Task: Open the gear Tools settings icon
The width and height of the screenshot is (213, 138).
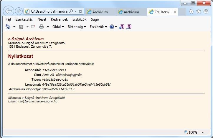Action: [206, 11]
